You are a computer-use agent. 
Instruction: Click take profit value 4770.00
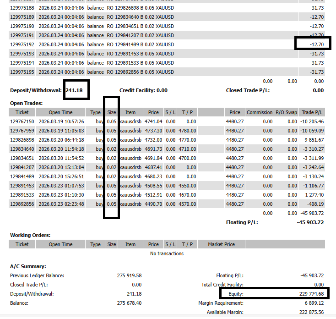coord(187,140)
